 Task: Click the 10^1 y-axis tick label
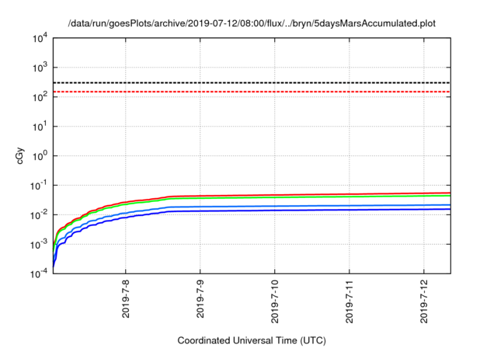coord(40,127)
